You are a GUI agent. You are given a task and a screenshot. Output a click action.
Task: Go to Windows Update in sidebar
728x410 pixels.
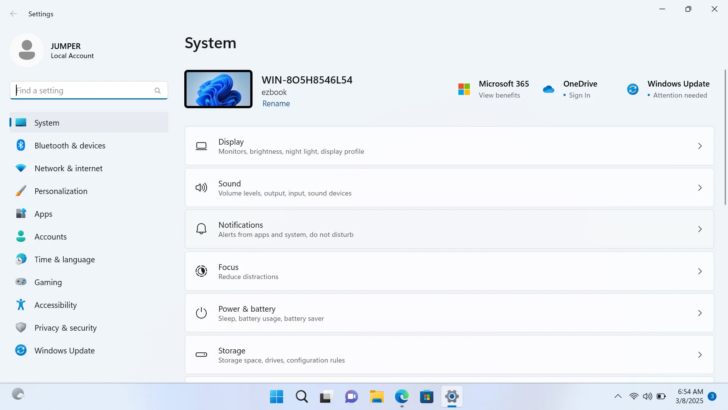pos(64,350)
